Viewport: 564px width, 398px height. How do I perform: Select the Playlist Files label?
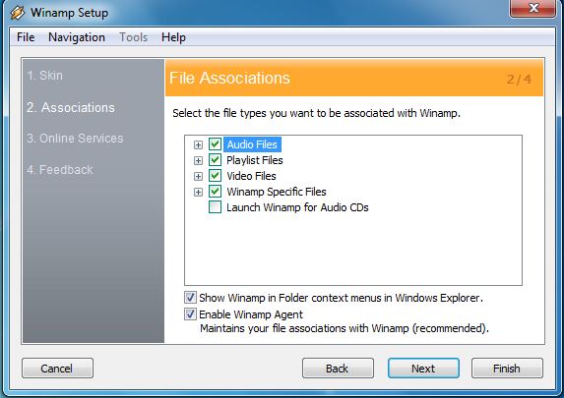click(255, 160)
